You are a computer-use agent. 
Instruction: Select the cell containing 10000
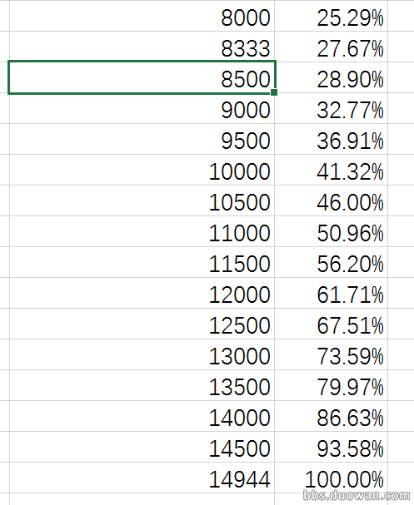[x=142, y=170]
